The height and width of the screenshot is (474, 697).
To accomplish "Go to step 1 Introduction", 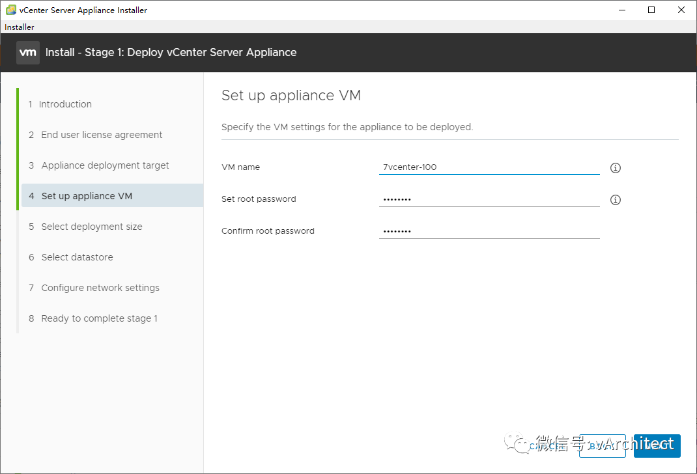I will tap(65, 104).
